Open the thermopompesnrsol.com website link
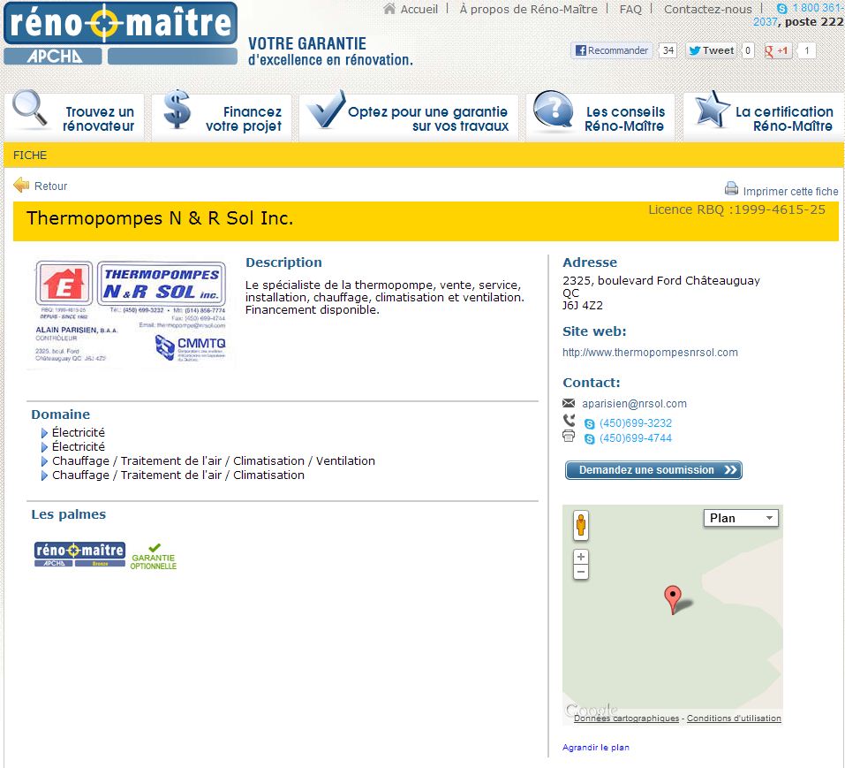This screenshot has height=768, width=845. coord(650,352)
